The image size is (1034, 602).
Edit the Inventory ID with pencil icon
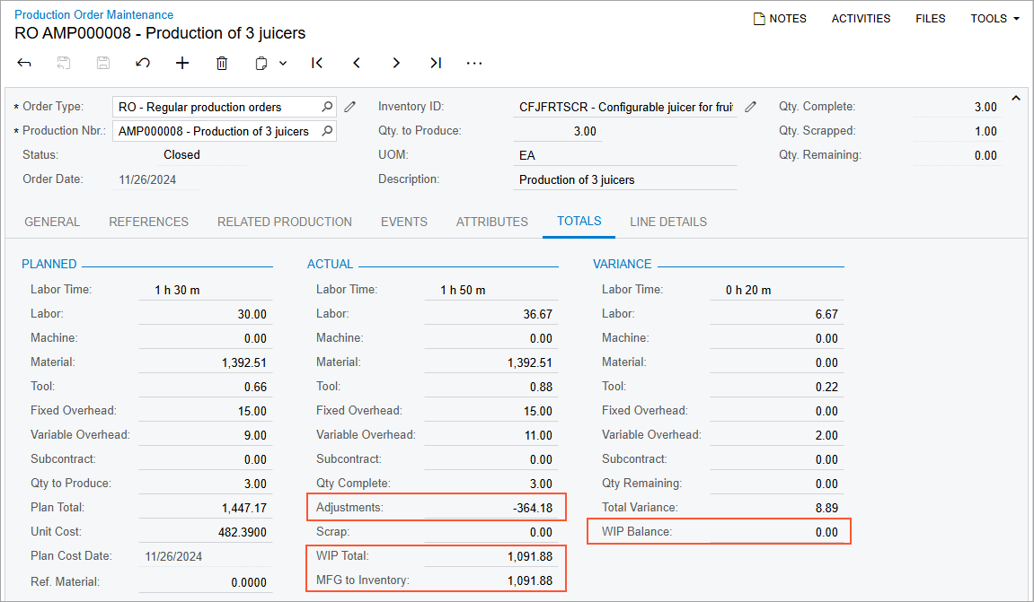750,107
